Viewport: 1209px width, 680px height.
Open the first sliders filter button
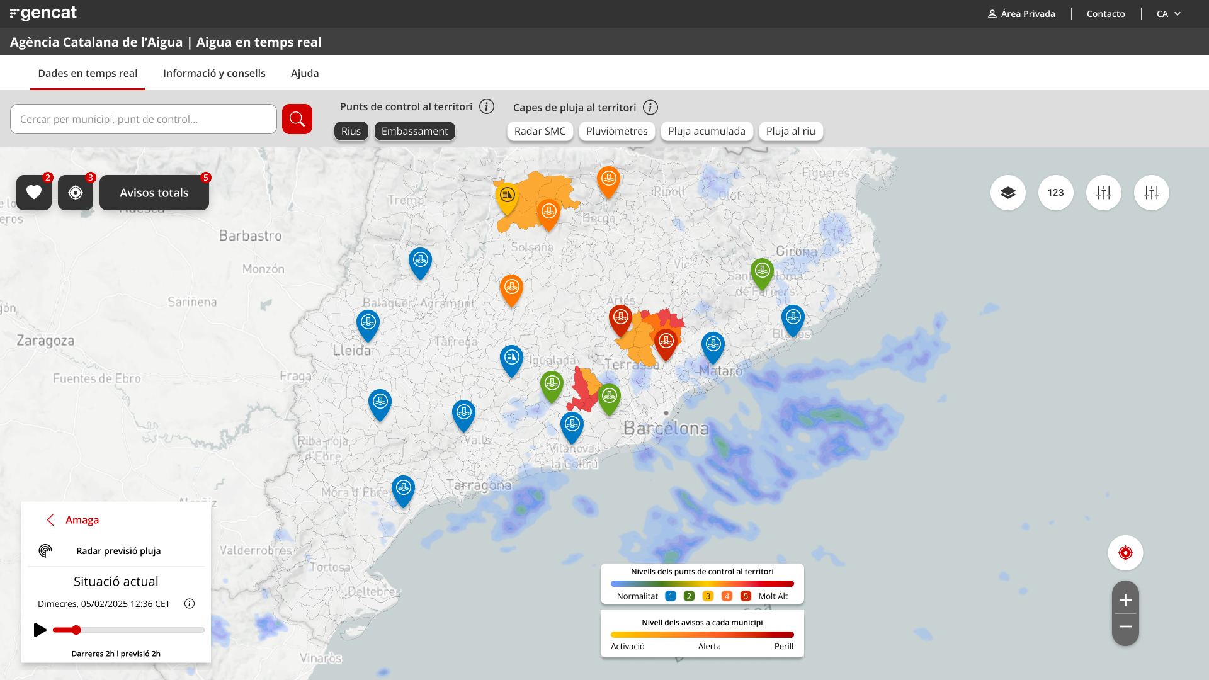click(x=1104, y=193)
